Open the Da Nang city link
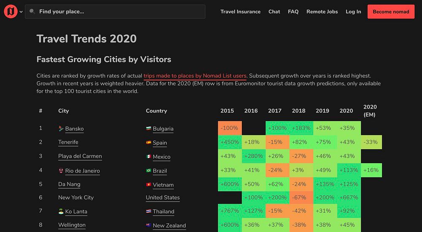This screenshot has height=232, width=422. 69,184
